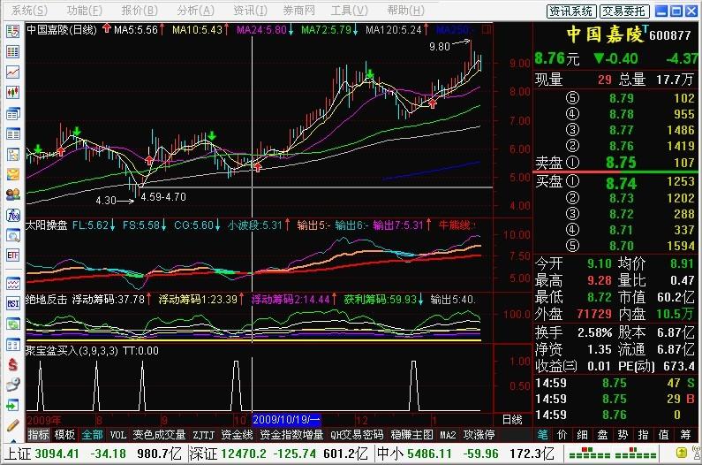Image resolution: width=702 pixels, height=465 pixels.
Task: Select the ZJTJ indicator tab
Action: (203, 435)
